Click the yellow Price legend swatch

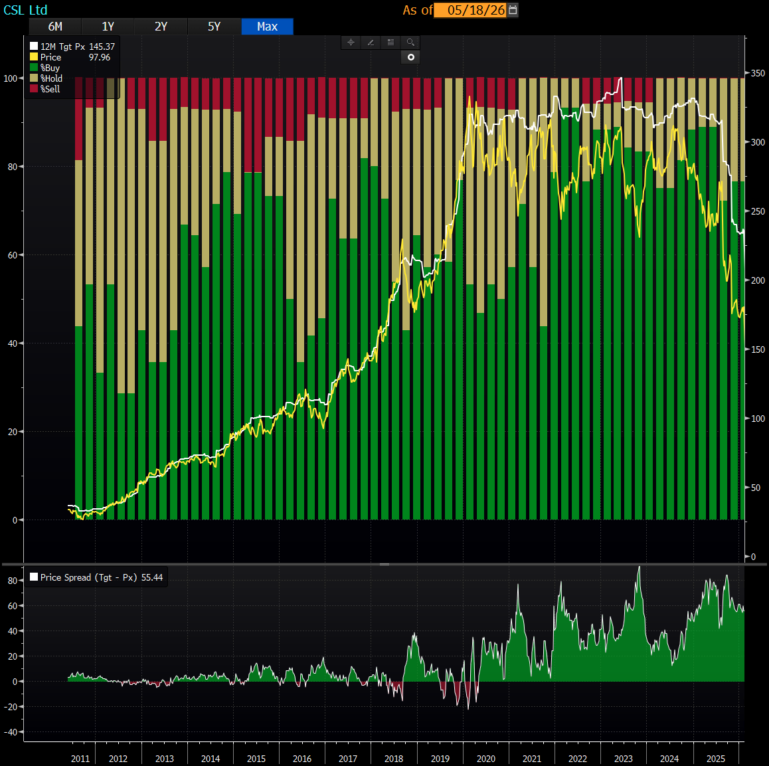(34, 57)
